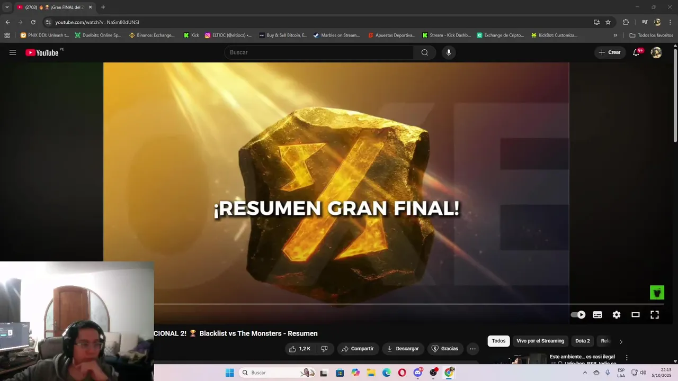678x381 pixels.
Task: Open YouTube notifications bell
Action: (636, 52)
